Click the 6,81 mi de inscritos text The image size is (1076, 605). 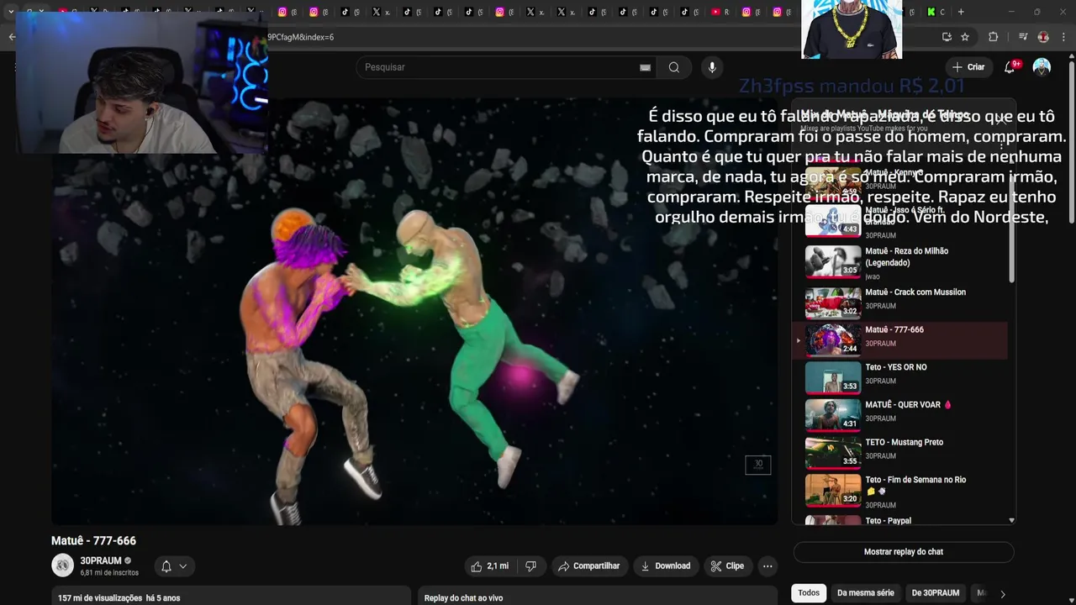pos(109,573)
